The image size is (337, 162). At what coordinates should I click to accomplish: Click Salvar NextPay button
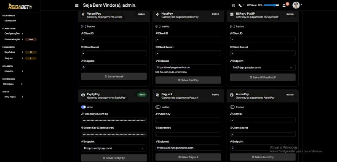[x=188, y=80]
